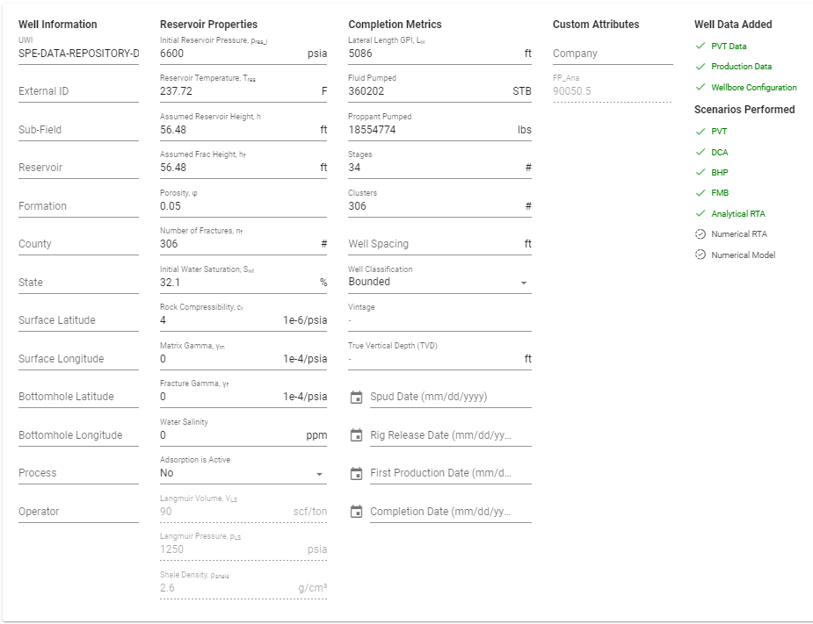813x624 pixels.
Task: Click the County input field
Action: 78,244
